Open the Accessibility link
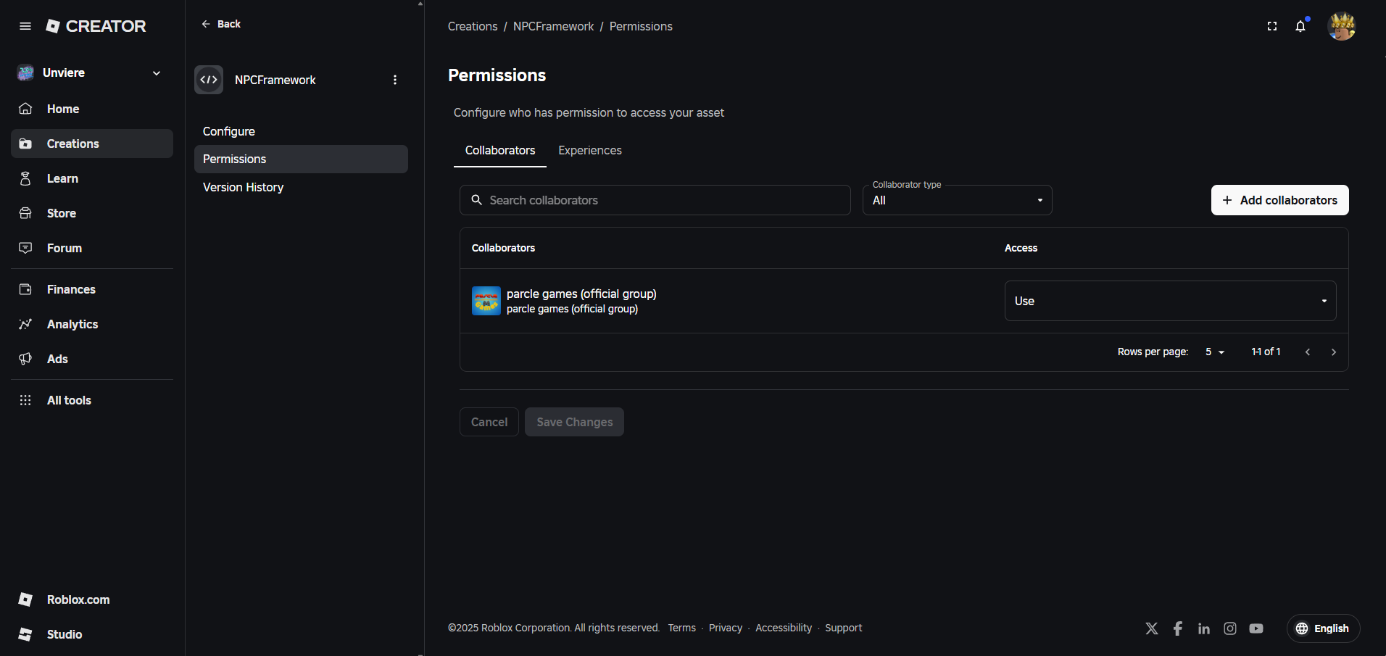 [784, 628]
